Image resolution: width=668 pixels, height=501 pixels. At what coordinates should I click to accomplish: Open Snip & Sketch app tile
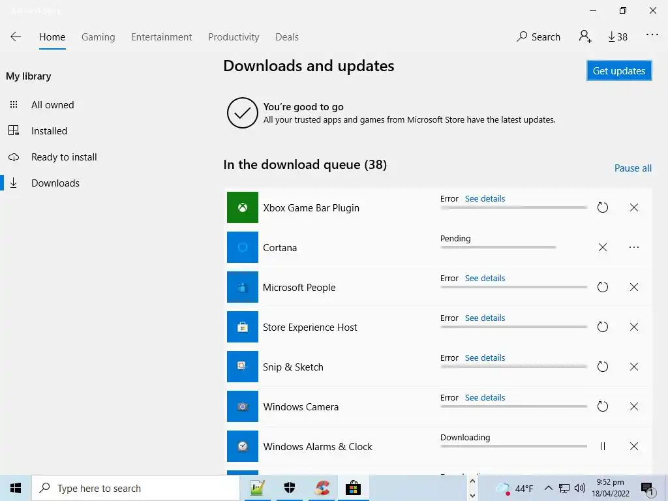point(243,367)
